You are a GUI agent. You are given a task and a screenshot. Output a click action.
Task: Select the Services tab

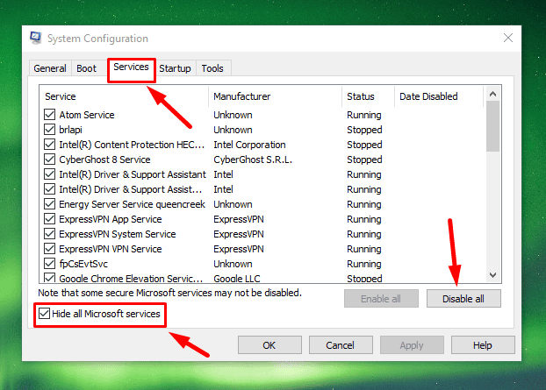coord(132,67)
